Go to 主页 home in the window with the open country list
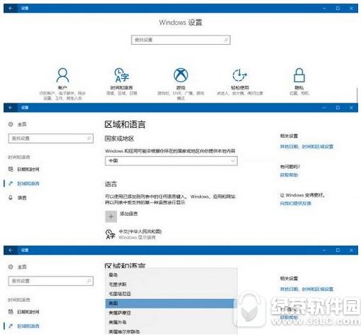Viewport: 361px width, 335px height. pyautogui.click(x=18, y=267)
